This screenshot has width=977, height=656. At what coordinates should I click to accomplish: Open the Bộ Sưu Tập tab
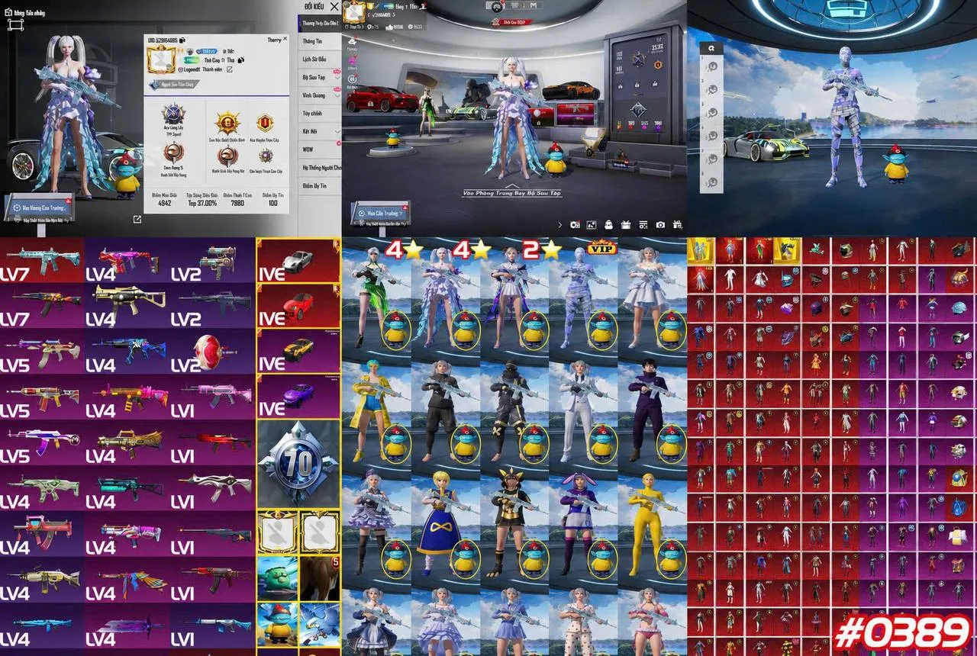[319, 77]
